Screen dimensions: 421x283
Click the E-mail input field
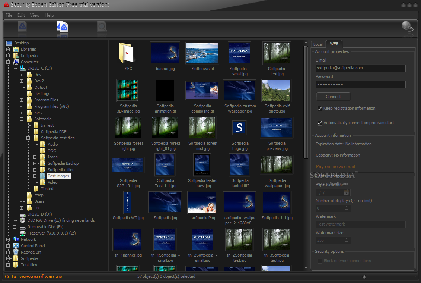[361, 68]
